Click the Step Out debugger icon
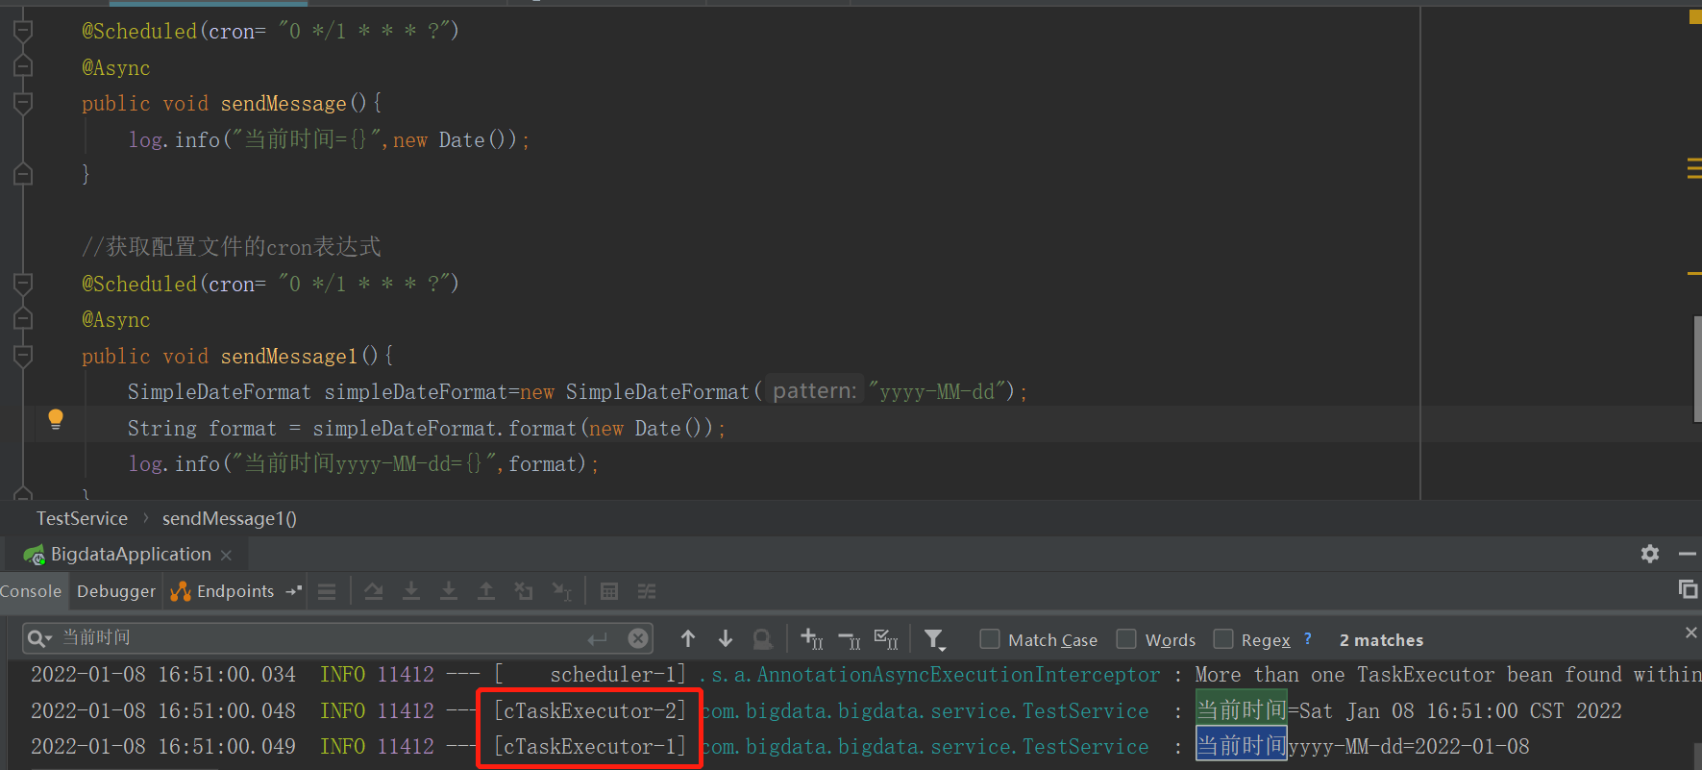The height and width of the screenshot is (770, 1702). pos(486,591)
